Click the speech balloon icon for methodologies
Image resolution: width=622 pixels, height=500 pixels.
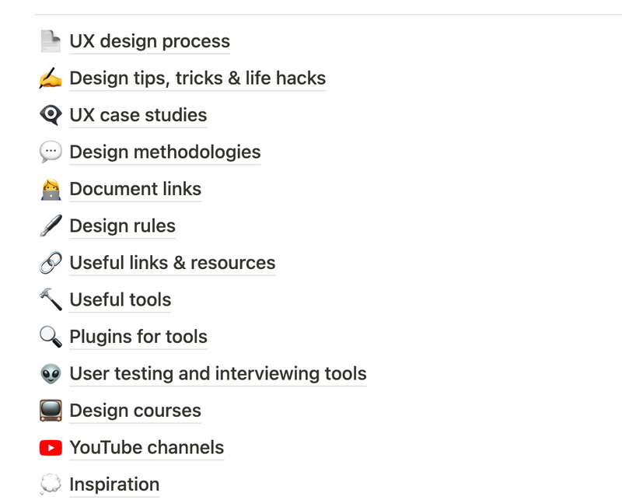click(51, 152)
